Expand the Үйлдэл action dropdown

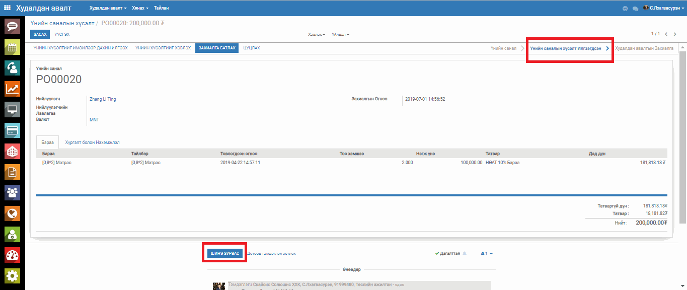pos(340,35)
